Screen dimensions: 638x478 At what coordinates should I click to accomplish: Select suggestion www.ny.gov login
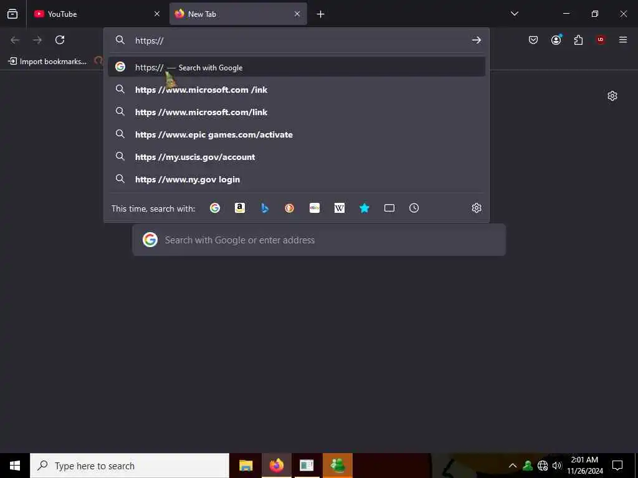[297, 179]
